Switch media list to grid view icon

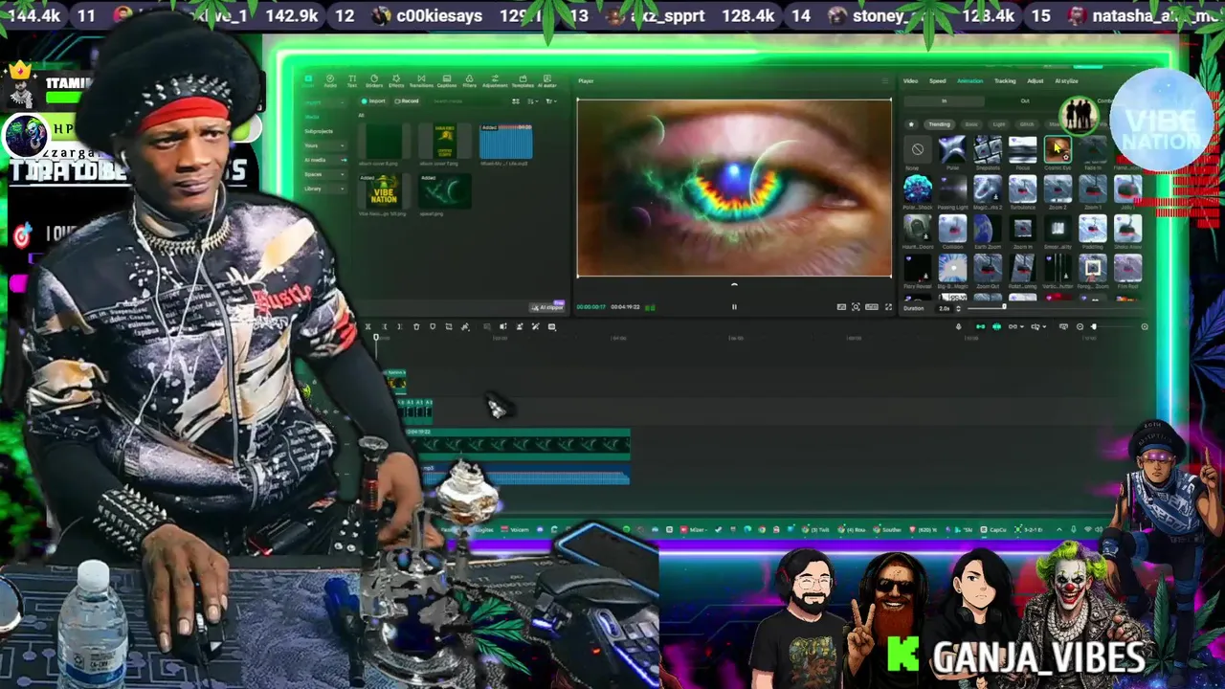pos(516,101)
